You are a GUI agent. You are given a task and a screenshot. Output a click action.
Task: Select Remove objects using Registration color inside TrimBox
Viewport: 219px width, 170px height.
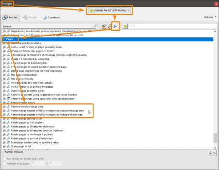pyautogui.click(x=44, y=95)
